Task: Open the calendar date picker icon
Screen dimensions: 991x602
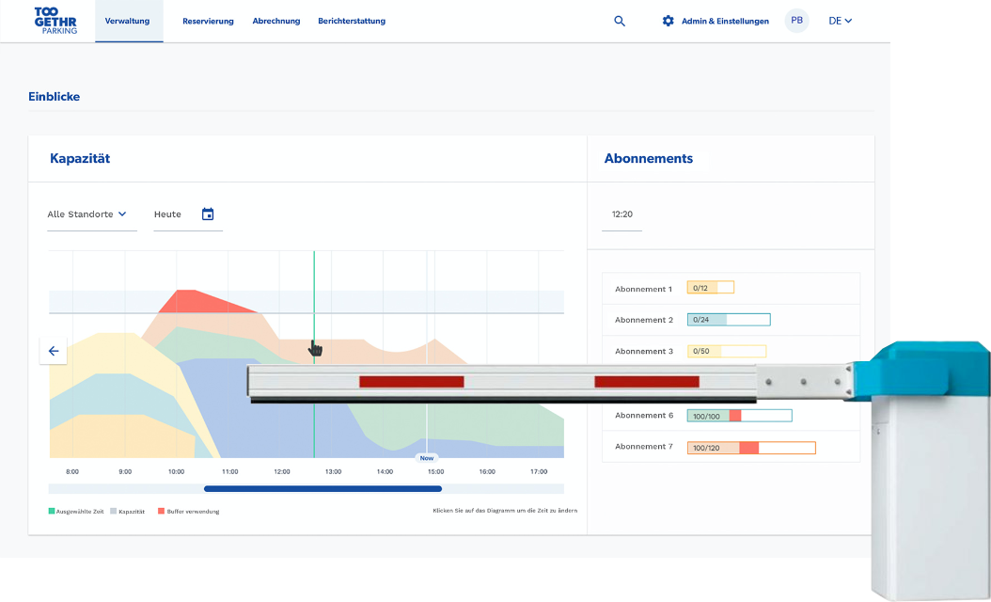Action: pyautogui.click(x=207, y=214)
